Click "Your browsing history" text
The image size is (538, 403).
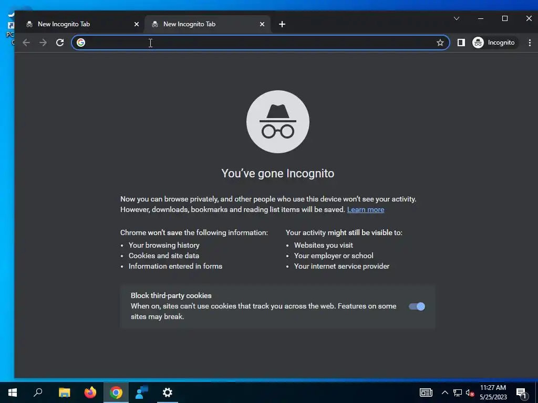tap(164, 245)
